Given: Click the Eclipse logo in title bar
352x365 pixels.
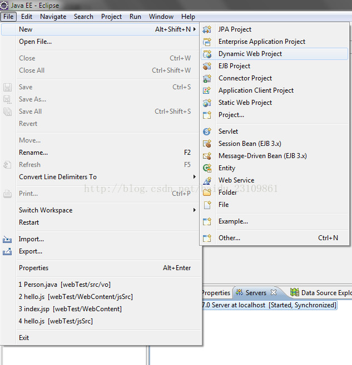Looking at the screenshot, I should (x=4, y=5).
